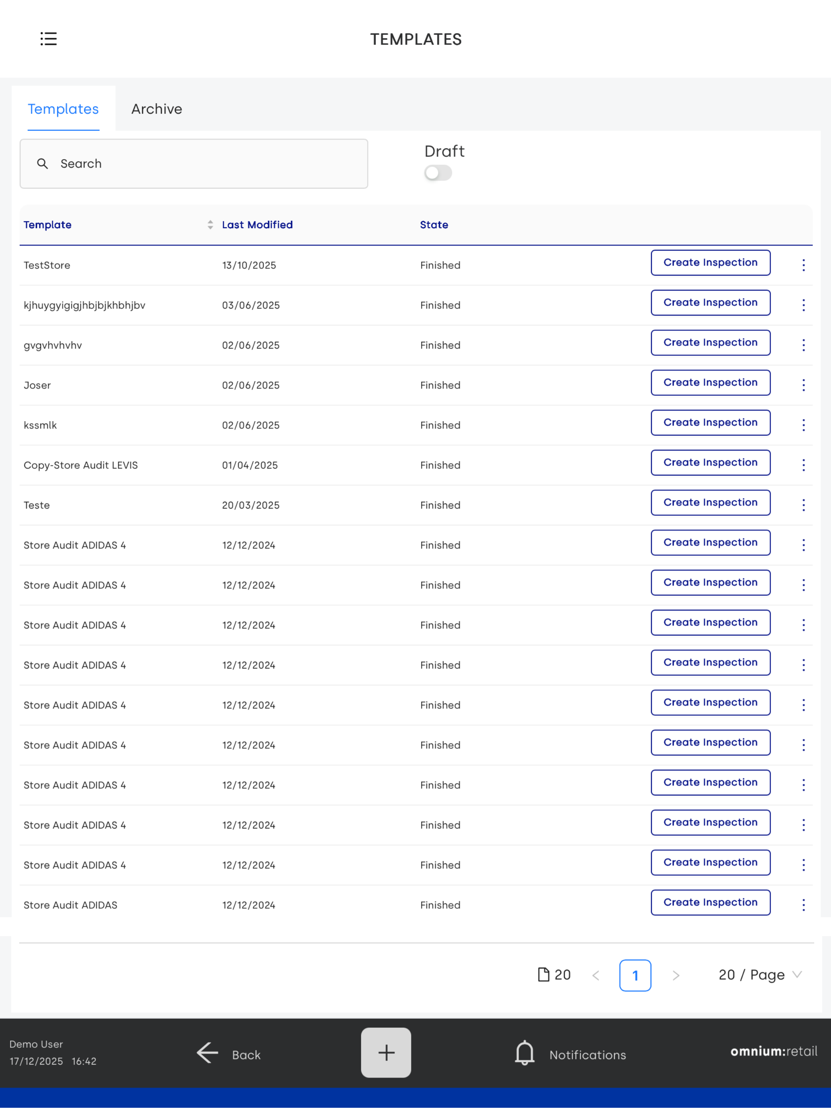Switch to the Archive tab
This screenshot has height=1109, width=831.
point(157,109)
